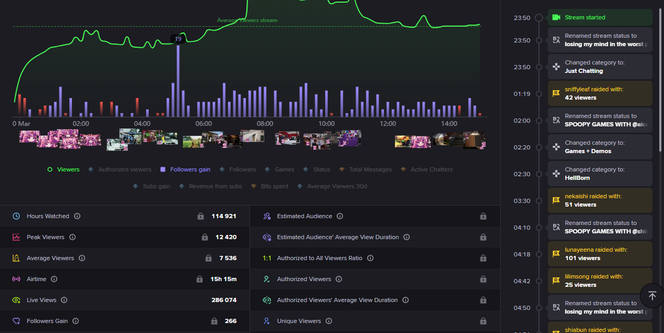The height and width of the screenshot is (333, 664).
Task: Toggle the Followers chart series
Action: point(238,169)
